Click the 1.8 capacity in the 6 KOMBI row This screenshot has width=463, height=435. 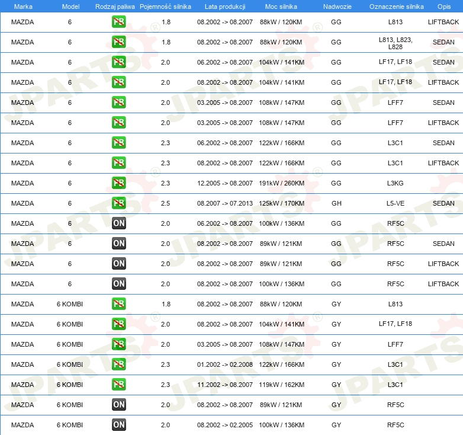[166, 304]
